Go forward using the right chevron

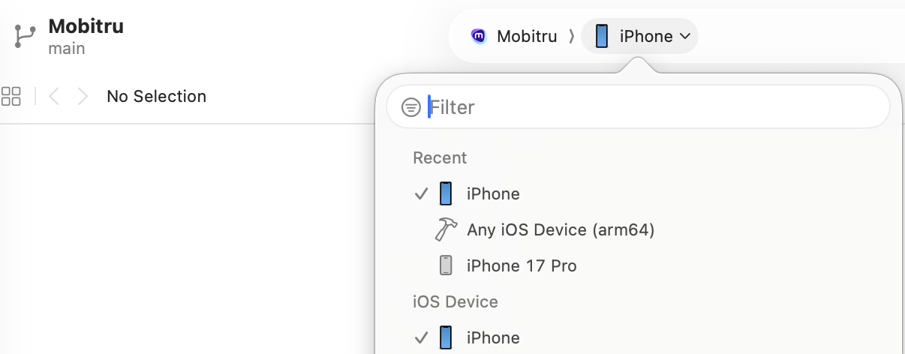pos(83,96)
